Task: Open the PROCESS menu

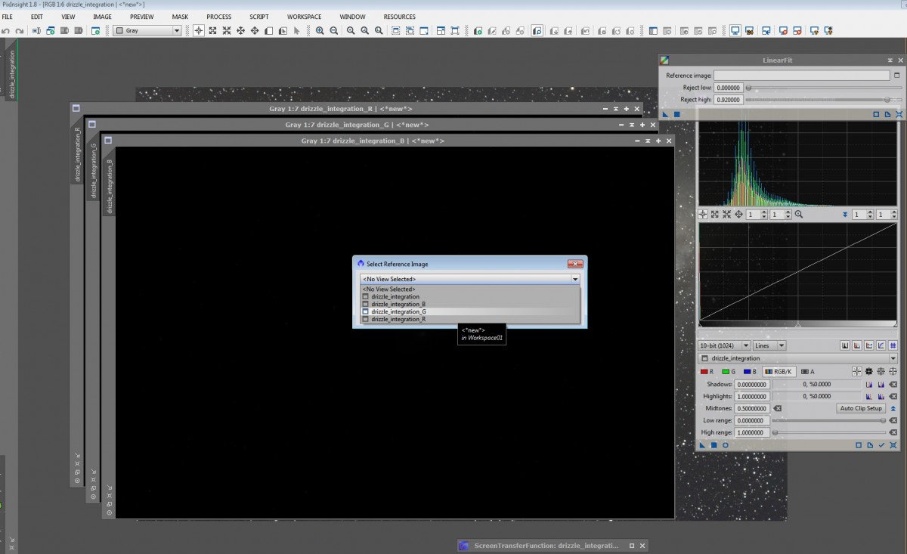Action: click(x=219, y=17)
